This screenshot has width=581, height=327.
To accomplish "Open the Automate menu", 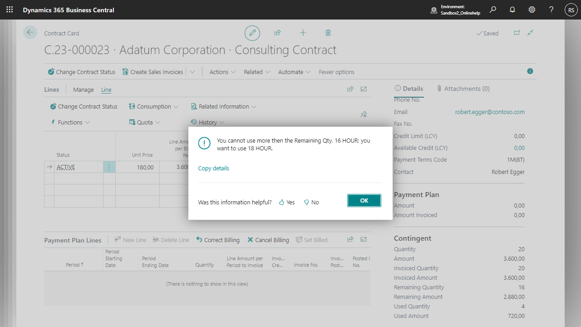I will coord(294,72).
